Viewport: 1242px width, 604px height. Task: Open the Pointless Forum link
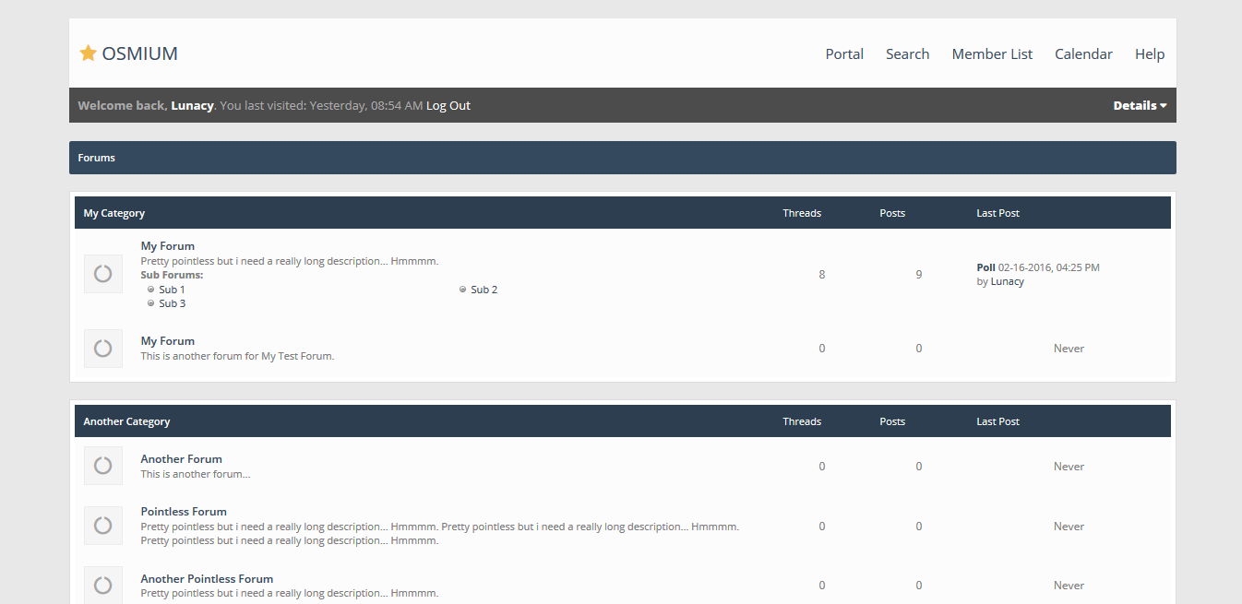pyautogui.click(x=184, y=512)
